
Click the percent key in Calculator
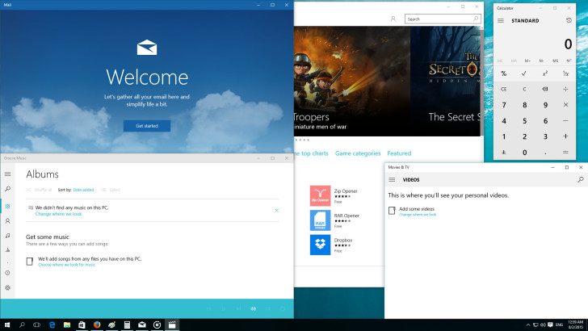point(504,73)
